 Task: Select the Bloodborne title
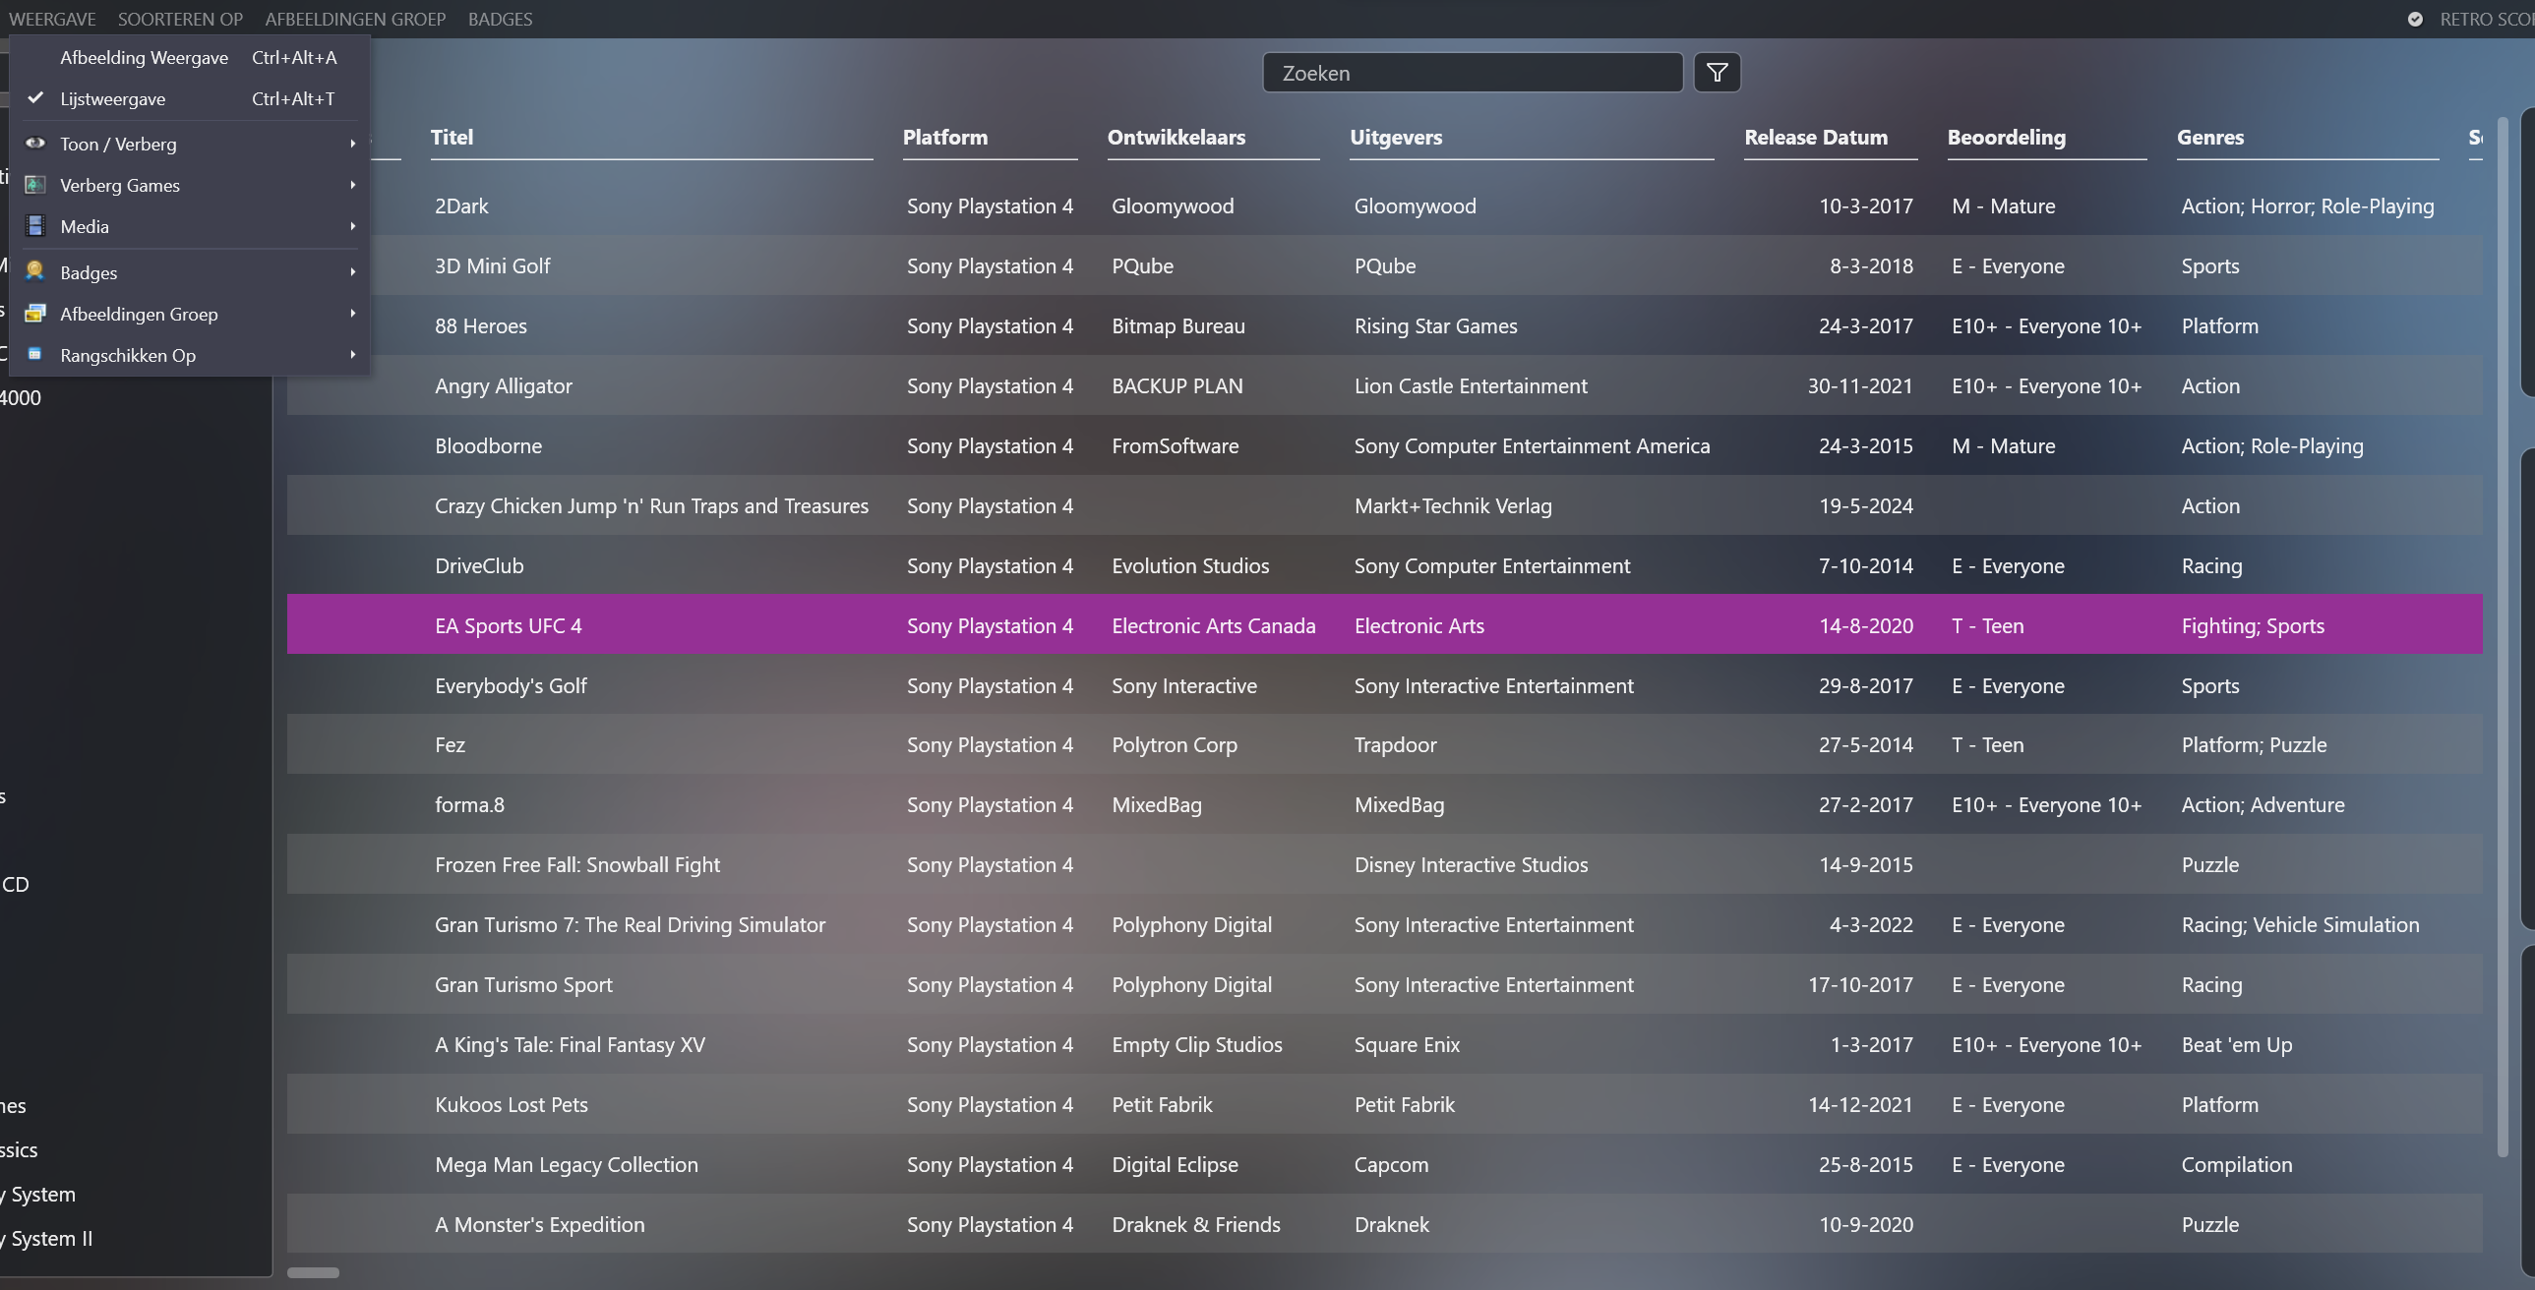[x=488, y=445]
